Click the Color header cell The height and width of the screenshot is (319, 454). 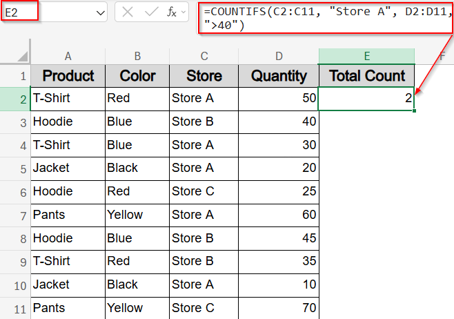click(137, 76)
